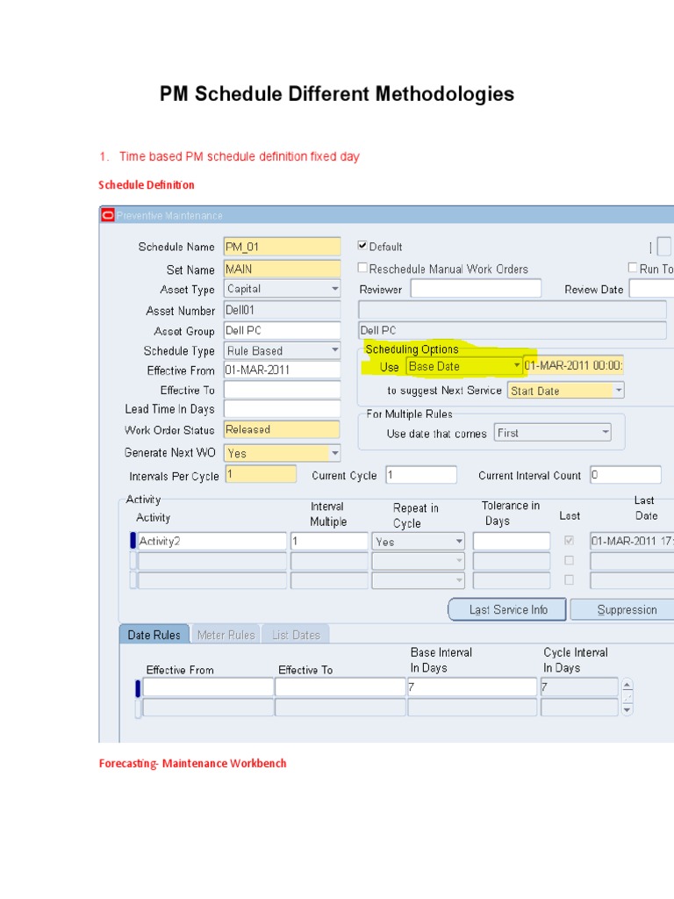
Task: Click Interval Multiple field for Activity2
Action: 329,541
